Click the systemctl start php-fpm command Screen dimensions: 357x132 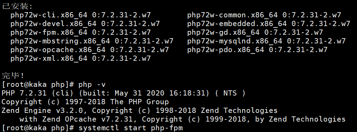pyautogui.click(x=130, y=128)
